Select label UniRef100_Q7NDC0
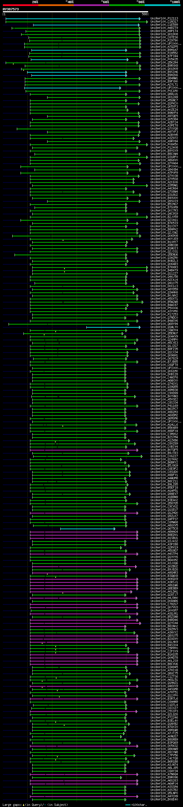This screenshot has height=807, width=183. coord(164,318)
